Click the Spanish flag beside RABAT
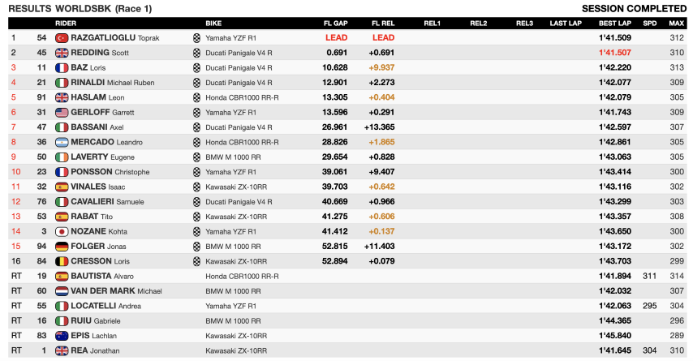This screenshot has width=693, height=361. tap(62, 217)
